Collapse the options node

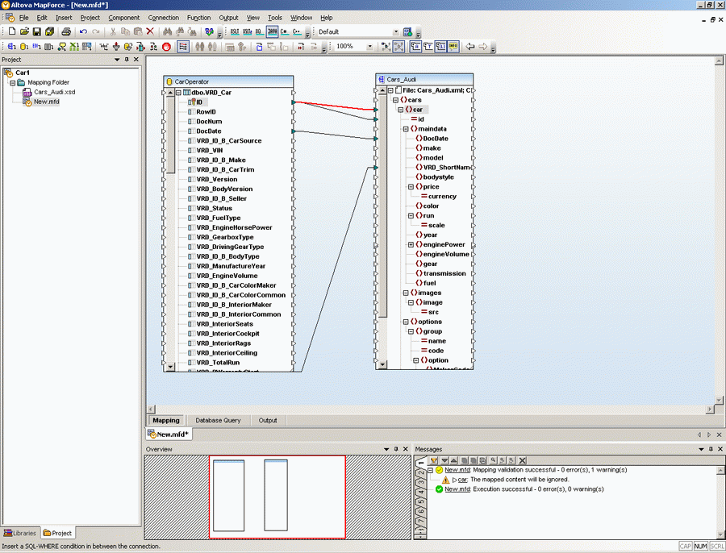(406, 322)
